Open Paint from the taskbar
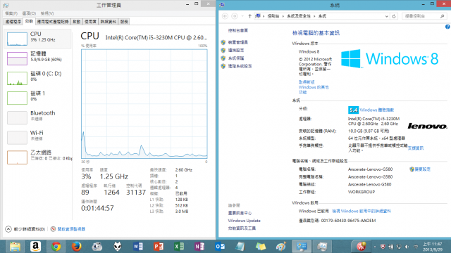The image size is (451, 253). pyautogui.click(x=281, y=247)
